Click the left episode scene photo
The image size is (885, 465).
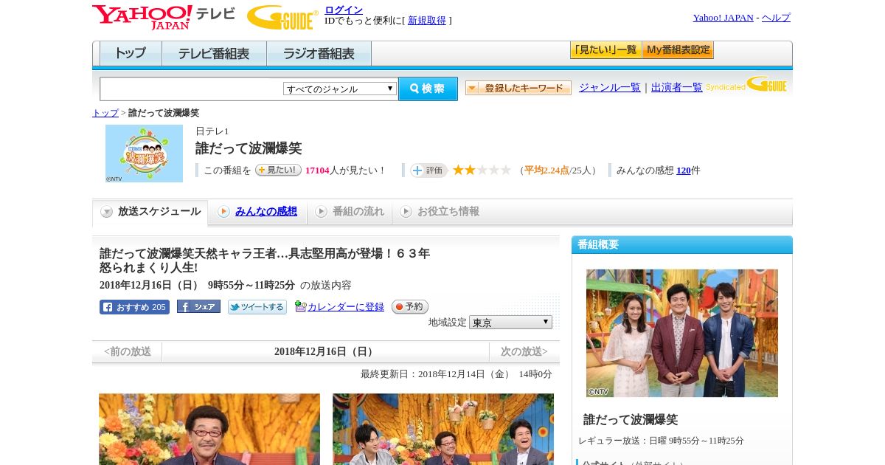209,429
